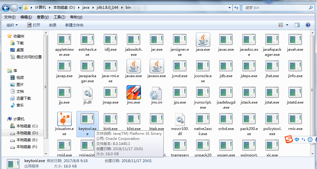Click the forward navigation arrow
This screenshot has height=169, width=317.
click(14, 8)
